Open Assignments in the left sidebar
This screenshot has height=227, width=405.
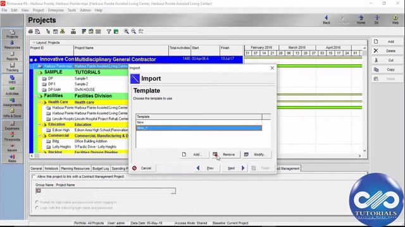12,102
